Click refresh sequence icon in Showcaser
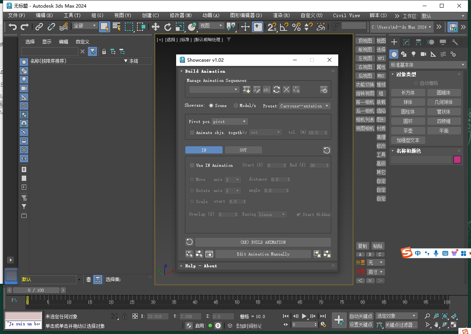Image resolution: width=471 pixels, height=334 pixels. (x=277, y=89)
